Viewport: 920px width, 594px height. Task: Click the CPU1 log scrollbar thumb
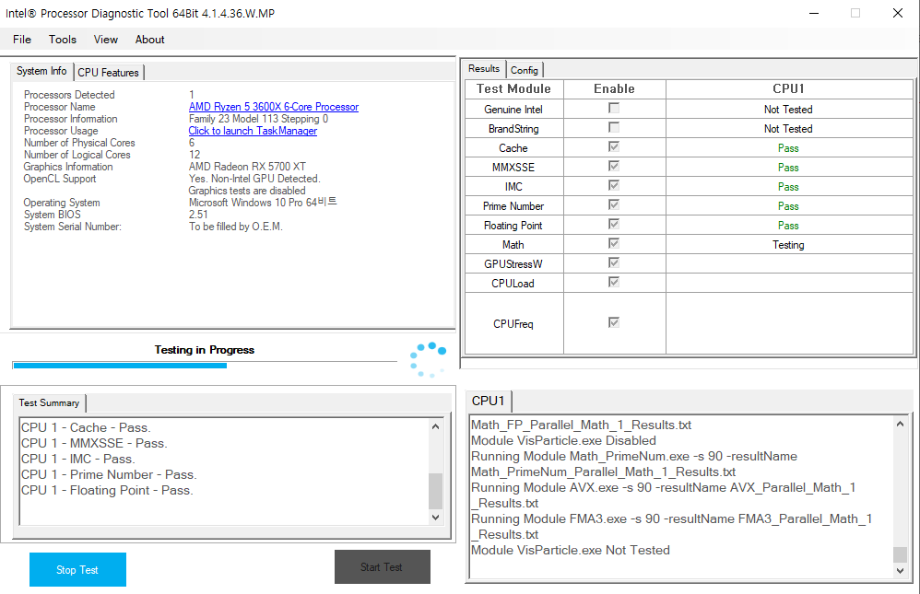tap(900, 554)
